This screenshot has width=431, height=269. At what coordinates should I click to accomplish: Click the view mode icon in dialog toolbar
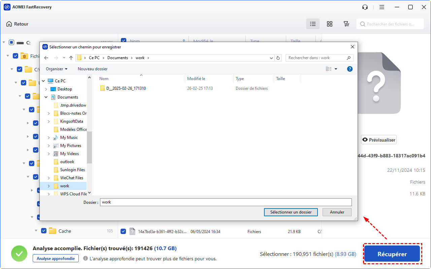(329, 69)
